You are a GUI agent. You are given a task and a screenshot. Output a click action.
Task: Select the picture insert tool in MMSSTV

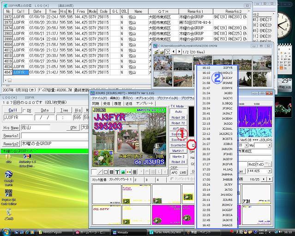[123, 172]
